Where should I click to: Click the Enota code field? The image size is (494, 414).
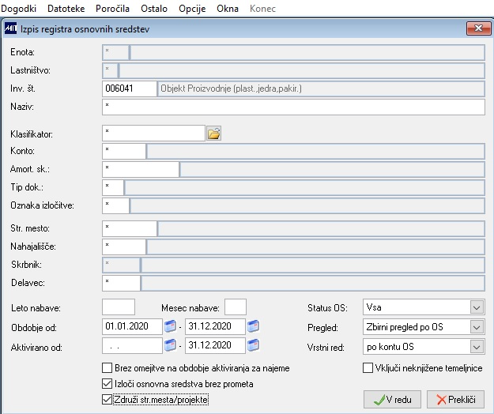[x=115, y=53]
